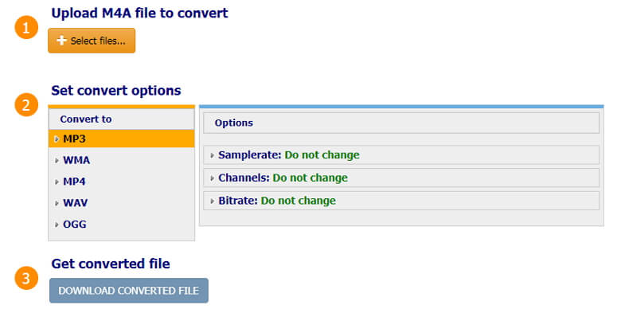Click the orange step 2 circle icon
The width and height of the screenshot is (621, 309).
click(26, 105)
